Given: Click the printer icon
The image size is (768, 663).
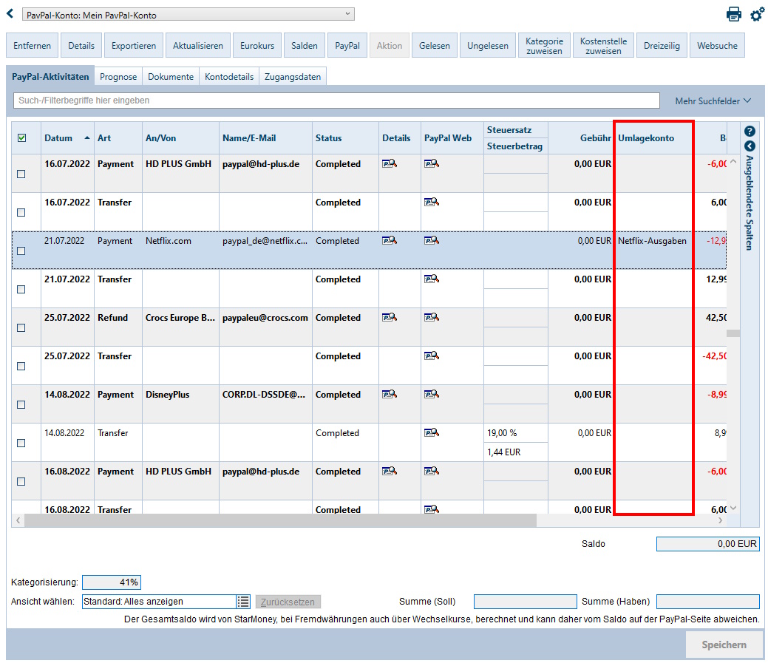Looking at the screenshot, I should coord(733,14).
